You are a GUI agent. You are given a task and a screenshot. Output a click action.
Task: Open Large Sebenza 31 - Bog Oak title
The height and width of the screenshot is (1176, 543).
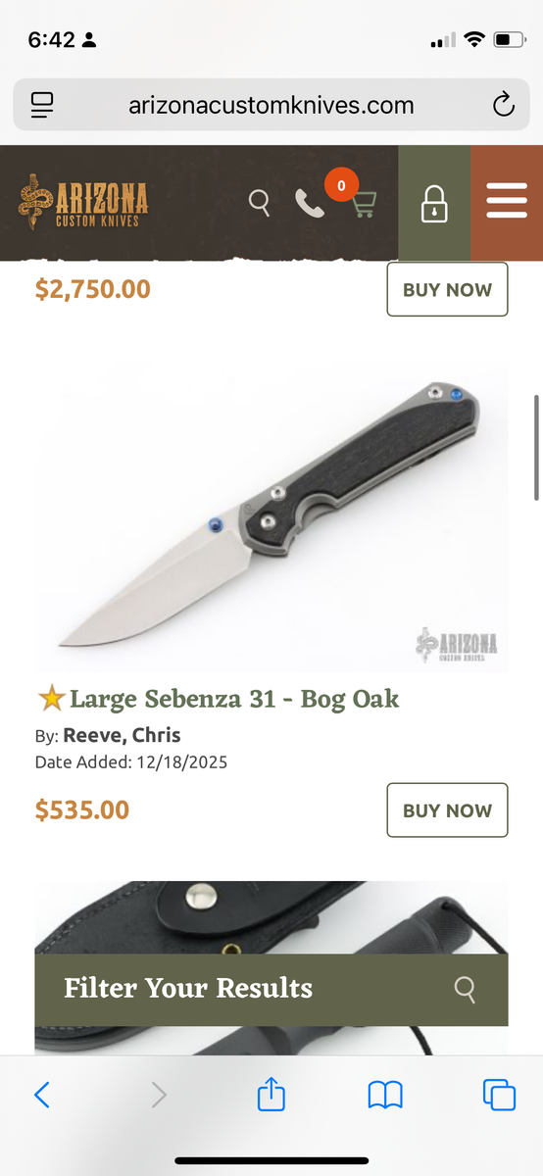click(x=234, y=699)
